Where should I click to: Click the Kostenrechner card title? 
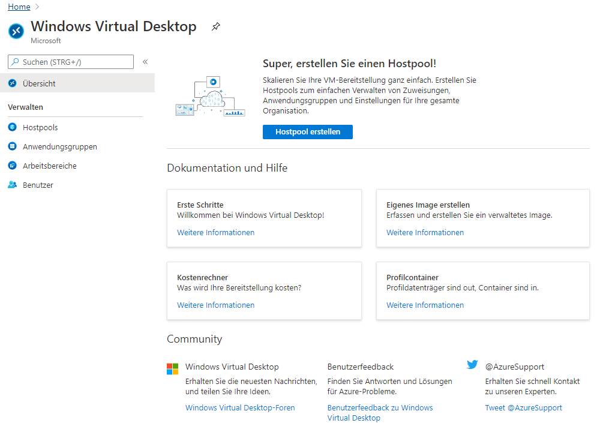pyautogui.click(x=202, y=277)
